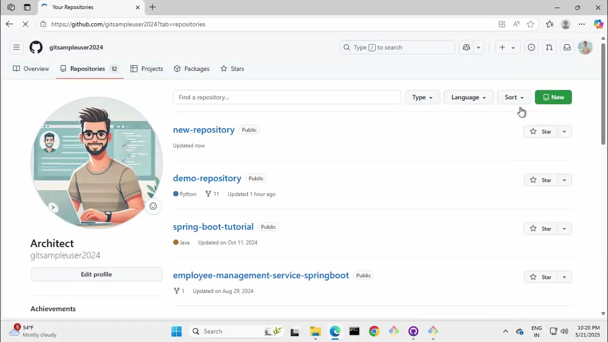Expand star lists dropdown for employee-management-service-springboot

564,277
